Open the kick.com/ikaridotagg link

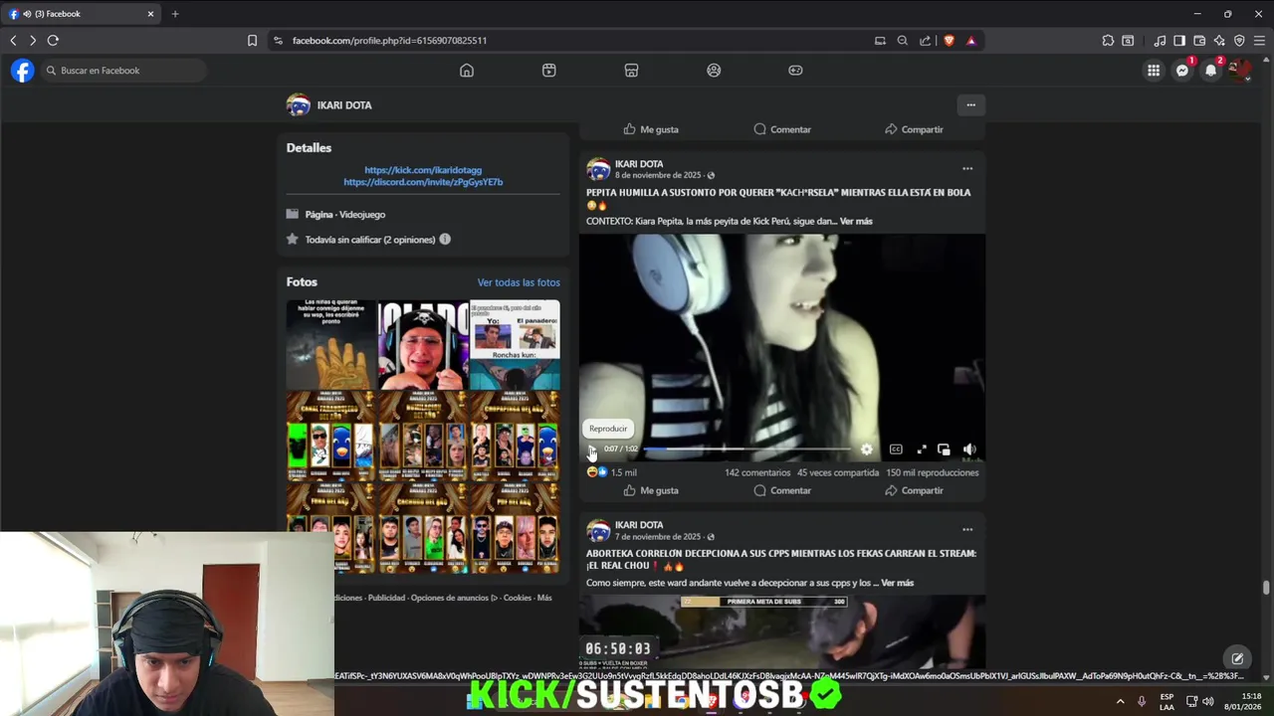point(423,170)
